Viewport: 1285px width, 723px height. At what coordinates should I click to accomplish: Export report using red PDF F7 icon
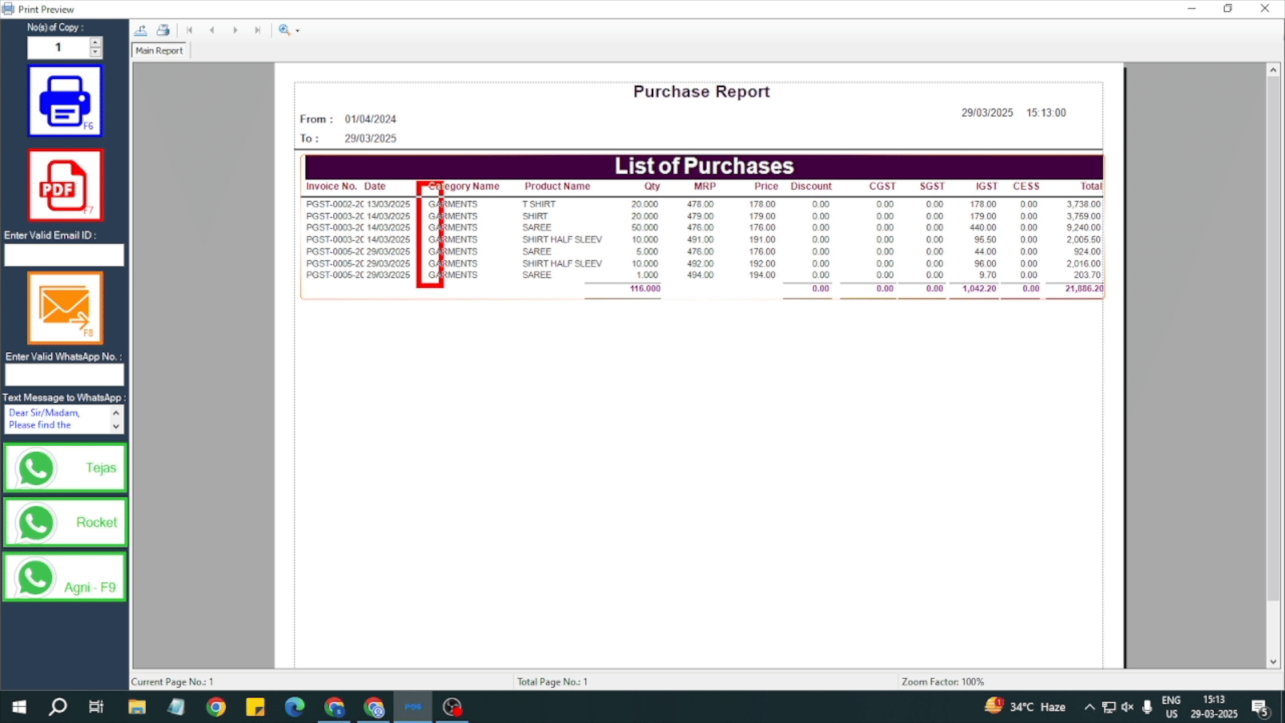click(65, 185)
